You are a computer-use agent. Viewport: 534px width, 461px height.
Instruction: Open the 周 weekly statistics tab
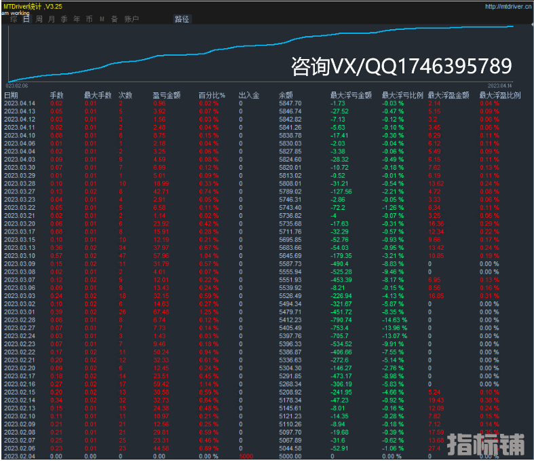39,20
